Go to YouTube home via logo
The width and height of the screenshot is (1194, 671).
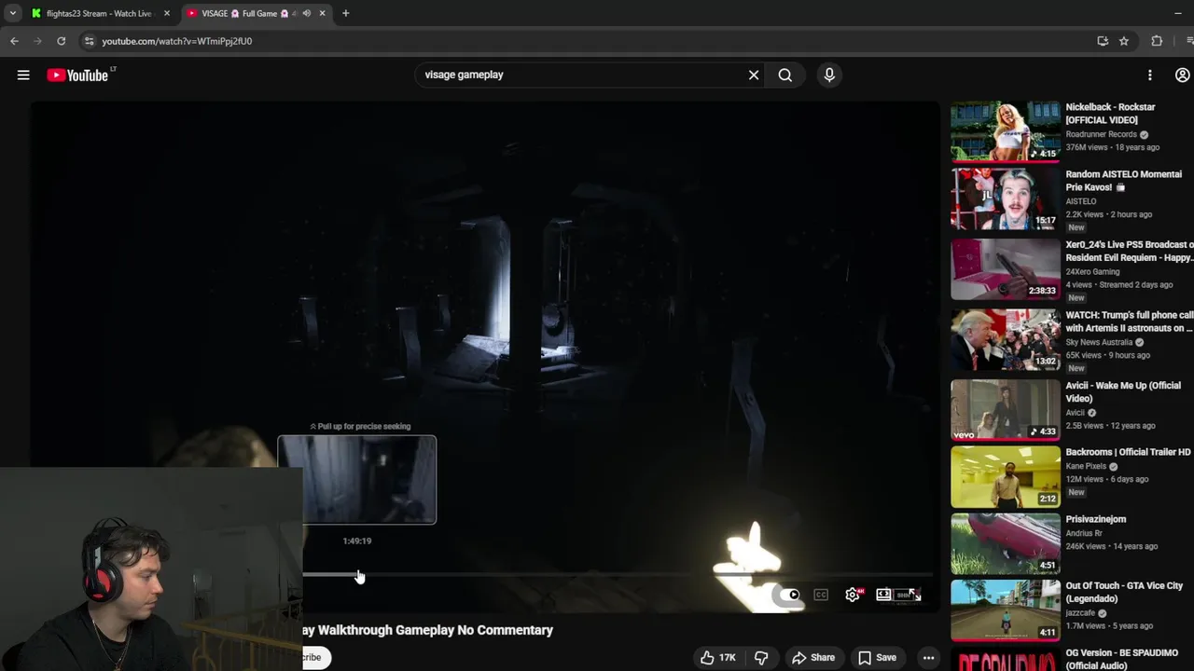tap(79, 75)
